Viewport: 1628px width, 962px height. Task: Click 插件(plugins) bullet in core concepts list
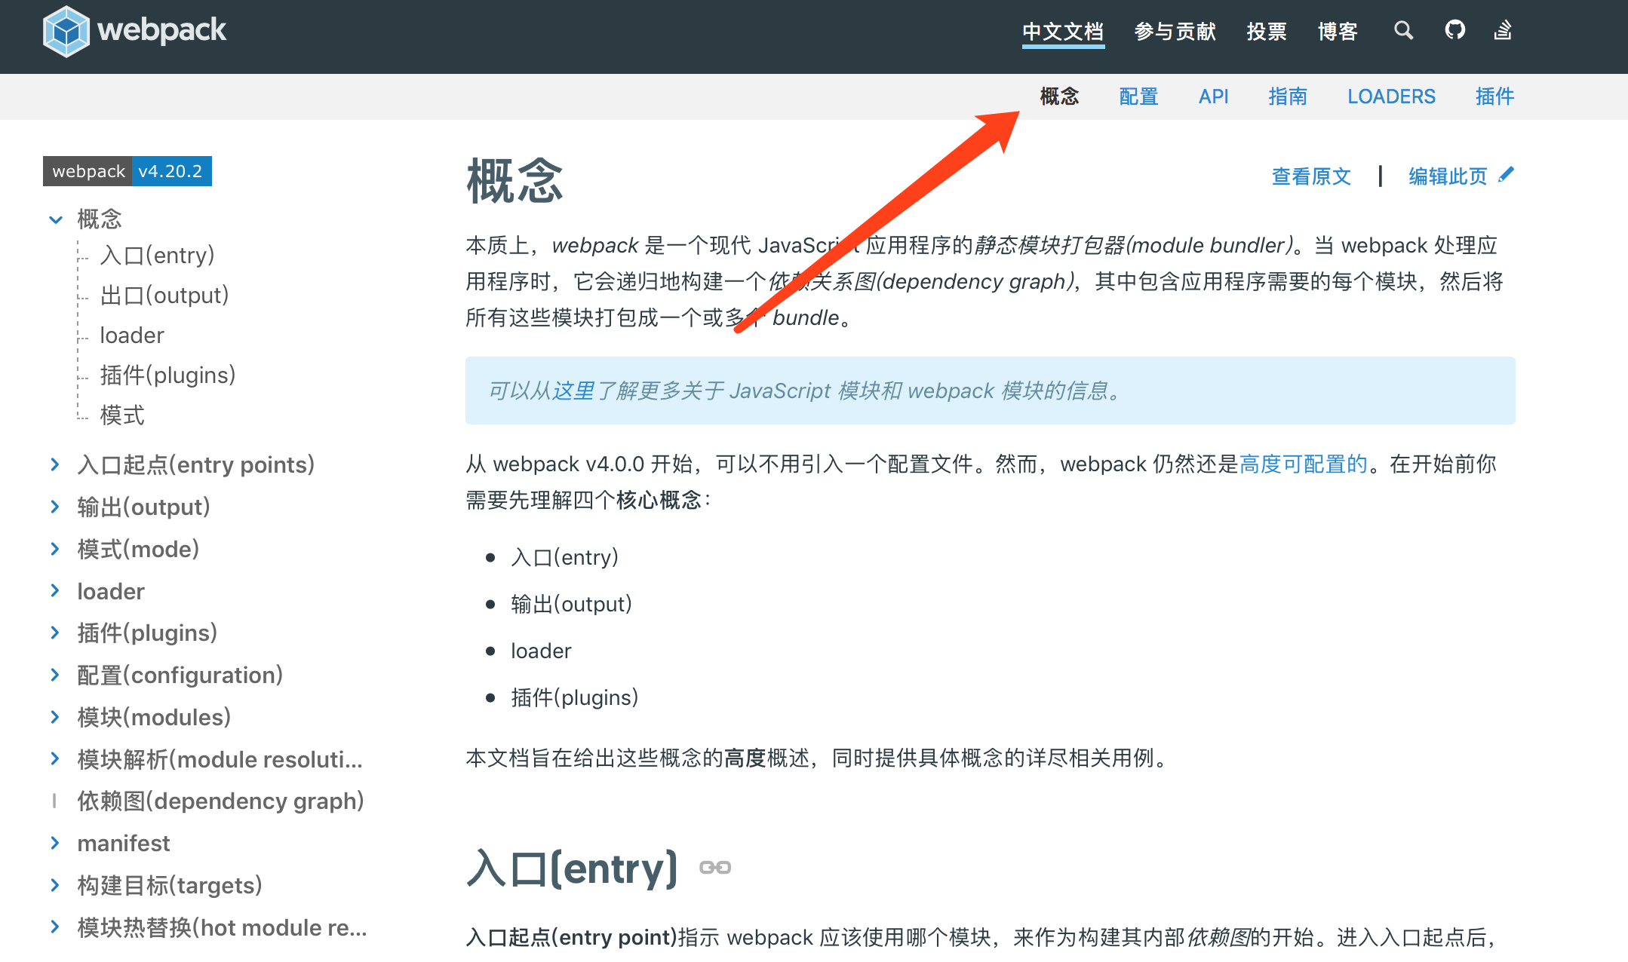[x=574, y=697]
